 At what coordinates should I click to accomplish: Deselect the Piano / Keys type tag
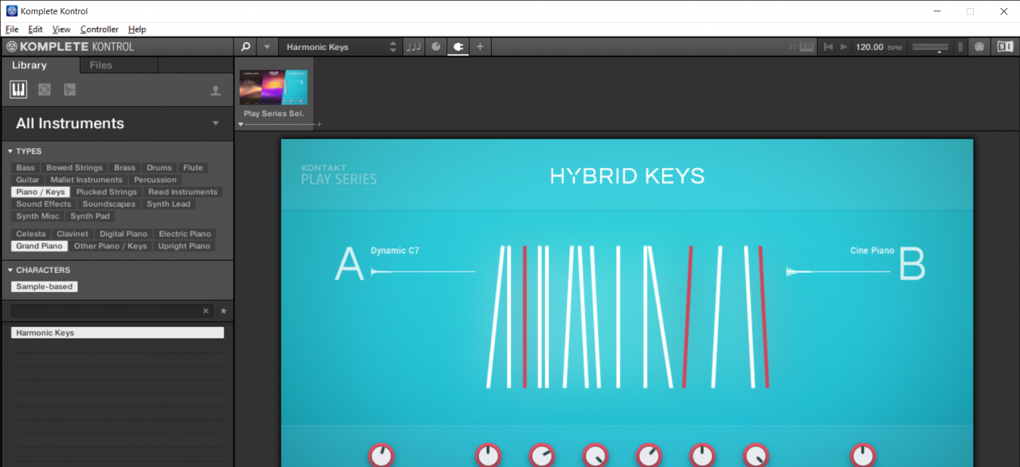pos(41,192)
